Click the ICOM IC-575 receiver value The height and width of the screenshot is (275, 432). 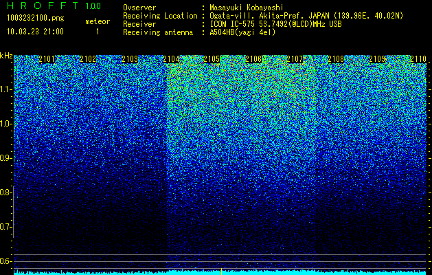tap(275, 24)
